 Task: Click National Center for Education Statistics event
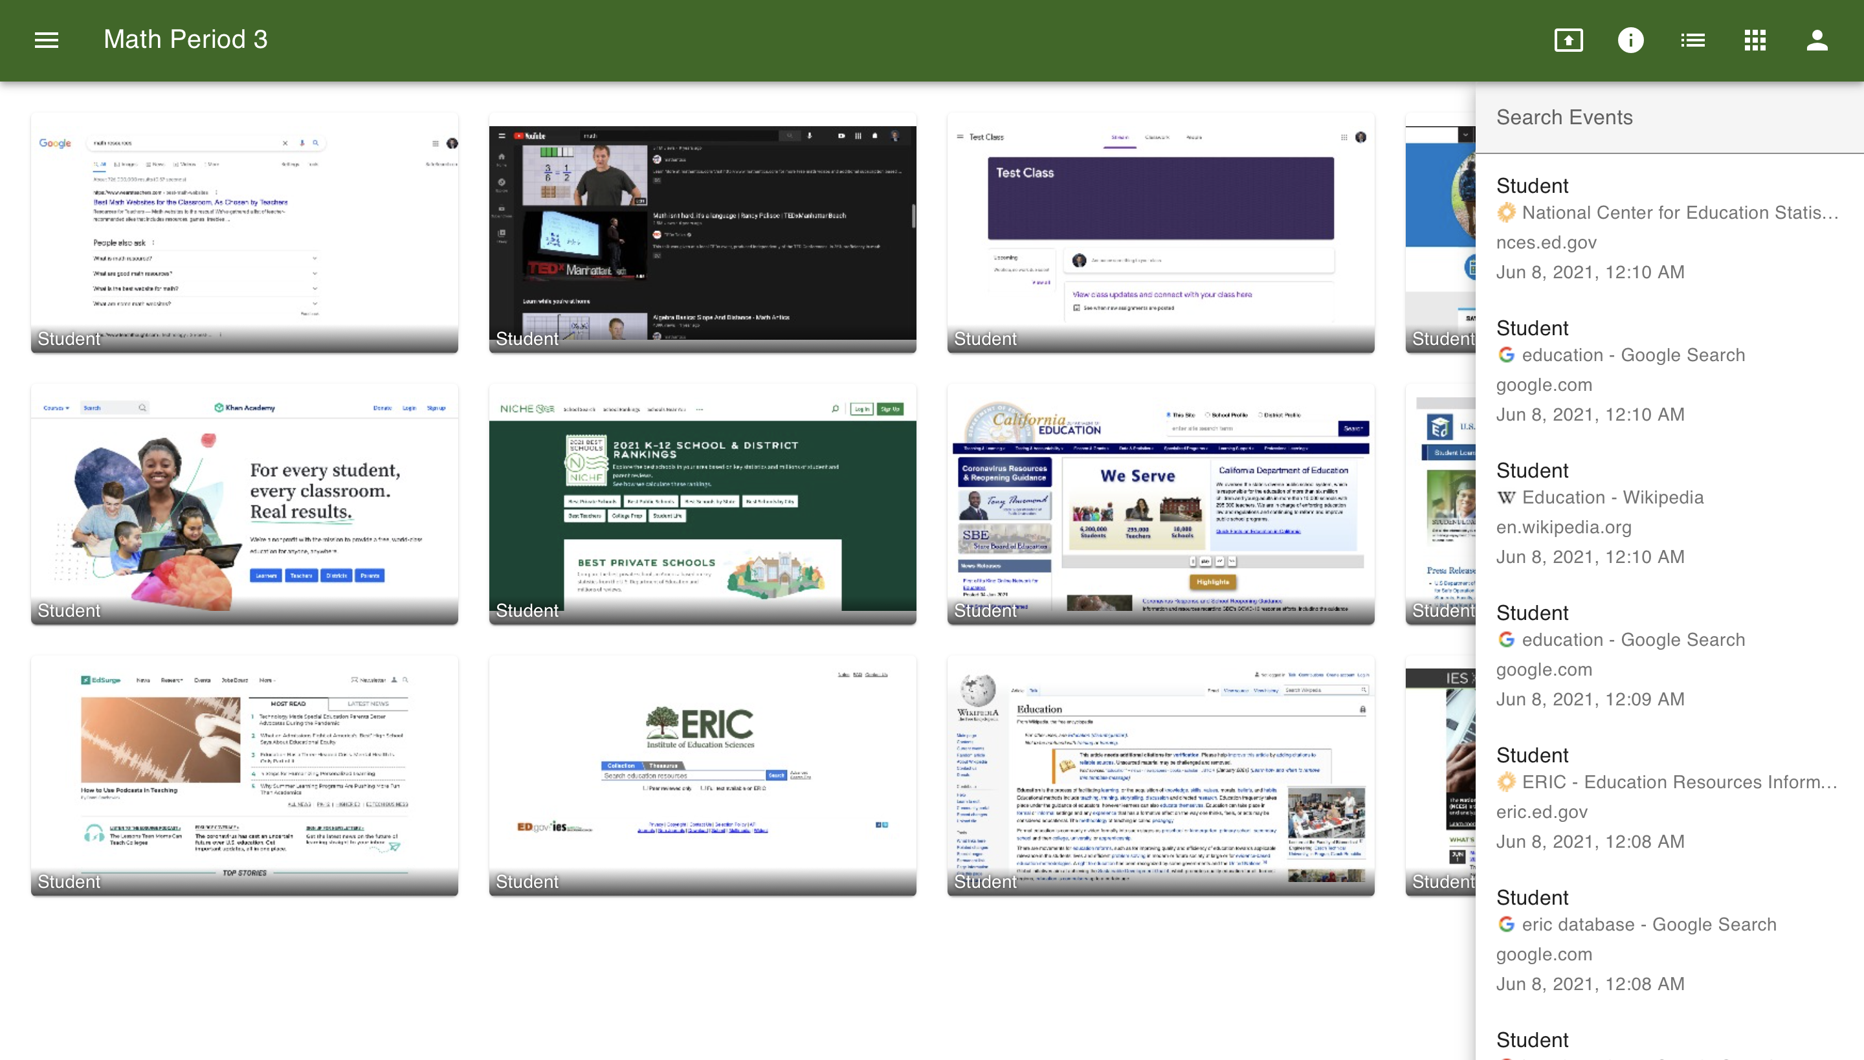tap(1669, 228)
